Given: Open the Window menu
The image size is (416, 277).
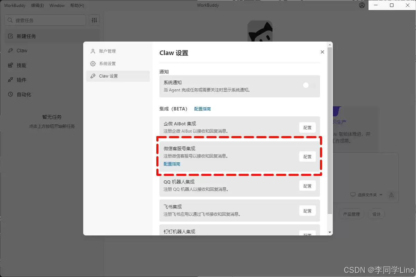Looking at the screenshot, I should coord(57,6).
